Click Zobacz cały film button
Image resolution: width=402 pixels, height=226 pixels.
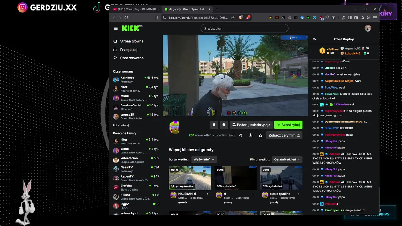coord(284,135)
